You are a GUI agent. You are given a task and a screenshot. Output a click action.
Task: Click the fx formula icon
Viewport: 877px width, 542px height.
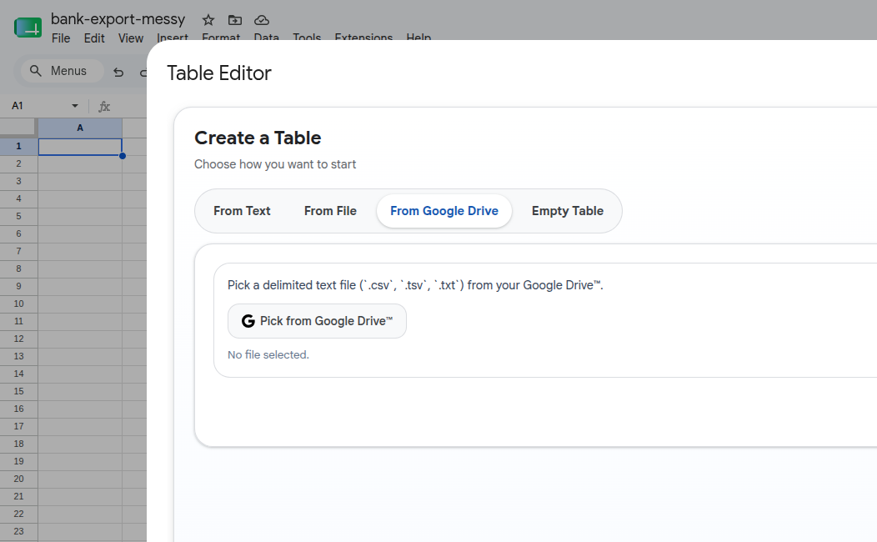(104, 106)
